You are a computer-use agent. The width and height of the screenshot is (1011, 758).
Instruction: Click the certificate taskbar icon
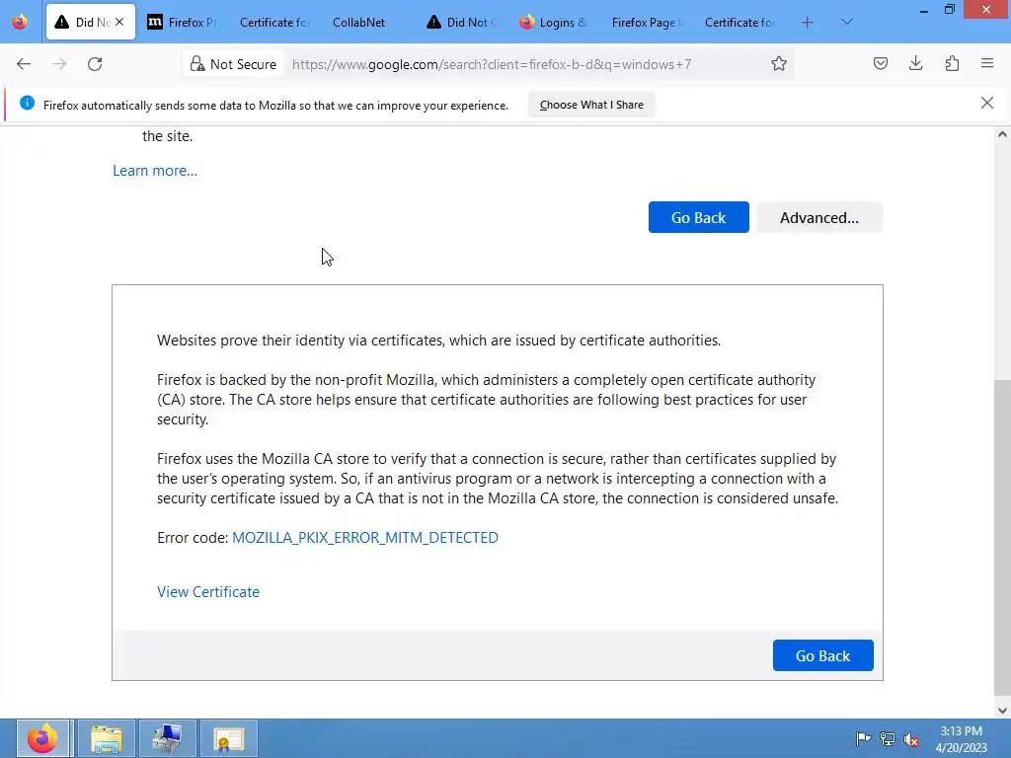[x=229, y=738]
